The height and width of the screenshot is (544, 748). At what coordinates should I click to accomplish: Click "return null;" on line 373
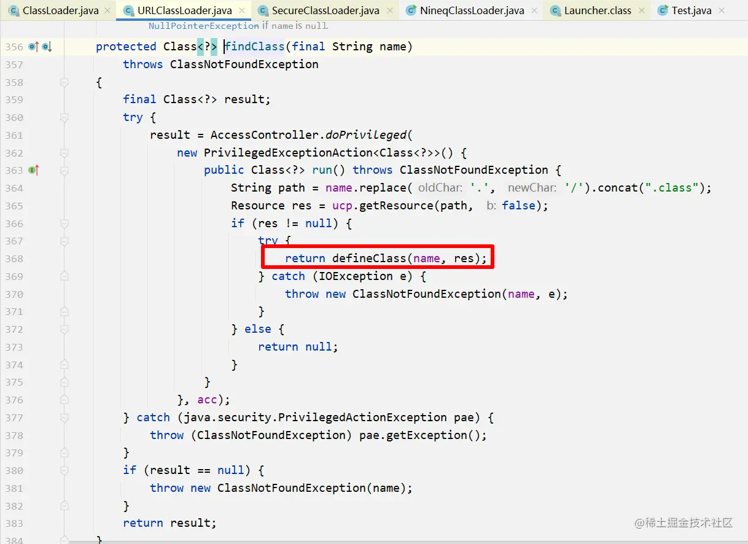tap(298, 347)
